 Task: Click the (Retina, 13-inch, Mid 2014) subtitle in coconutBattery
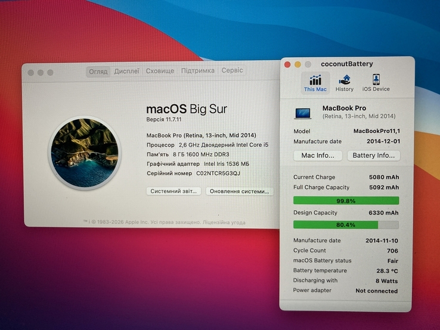tap(359, 116)
